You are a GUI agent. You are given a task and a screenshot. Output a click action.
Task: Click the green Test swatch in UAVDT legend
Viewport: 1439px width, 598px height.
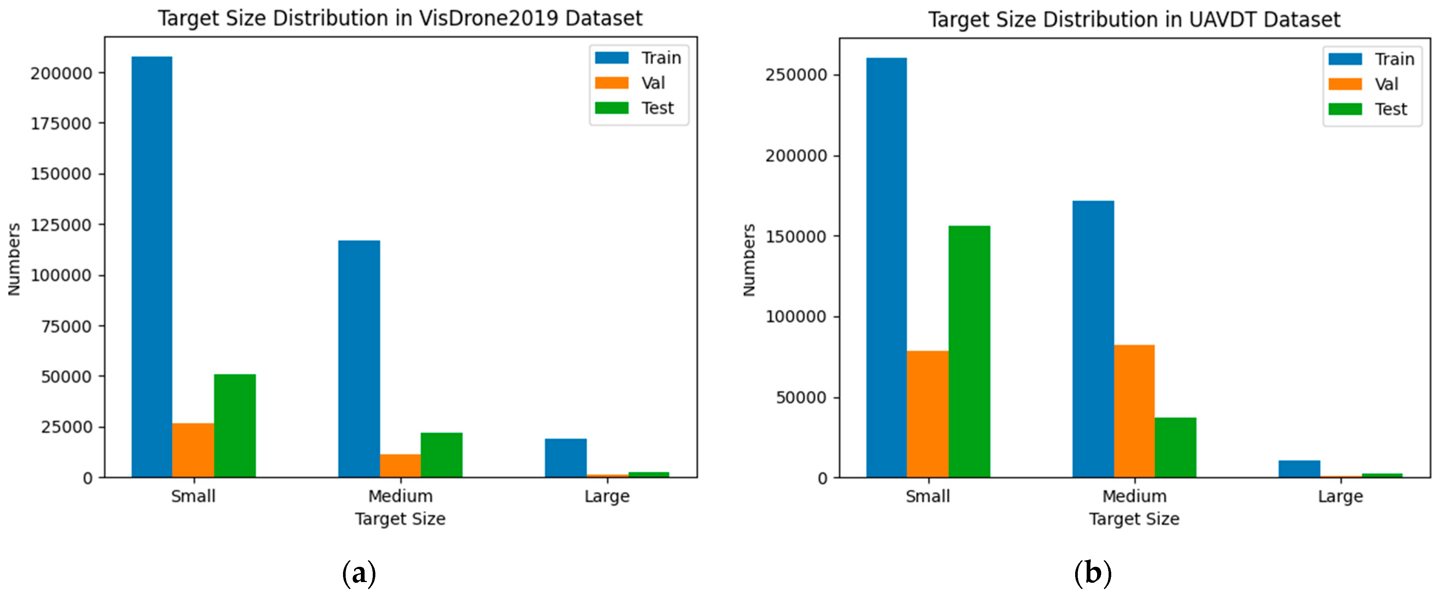pos(1345,109)
